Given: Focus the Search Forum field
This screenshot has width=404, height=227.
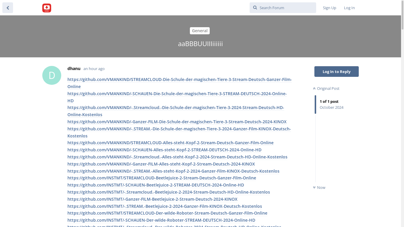Looking at the screenshot, I should tap(283, 8).
